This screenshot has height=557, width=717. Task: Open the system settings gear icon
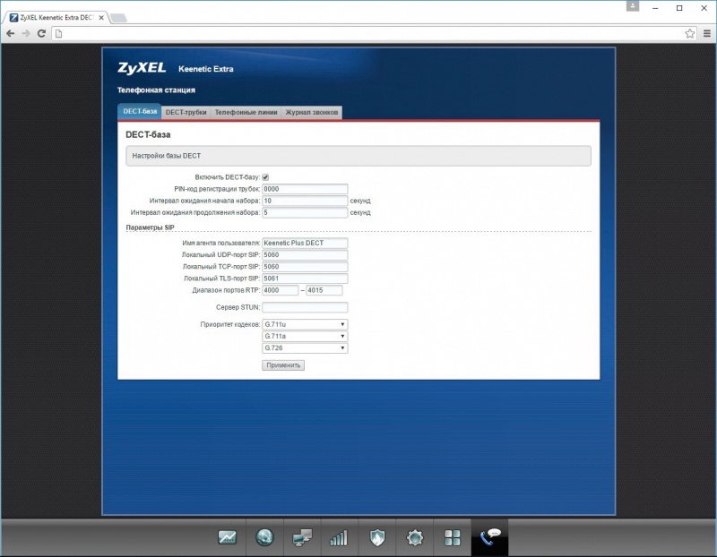click(x=414, y=537)
